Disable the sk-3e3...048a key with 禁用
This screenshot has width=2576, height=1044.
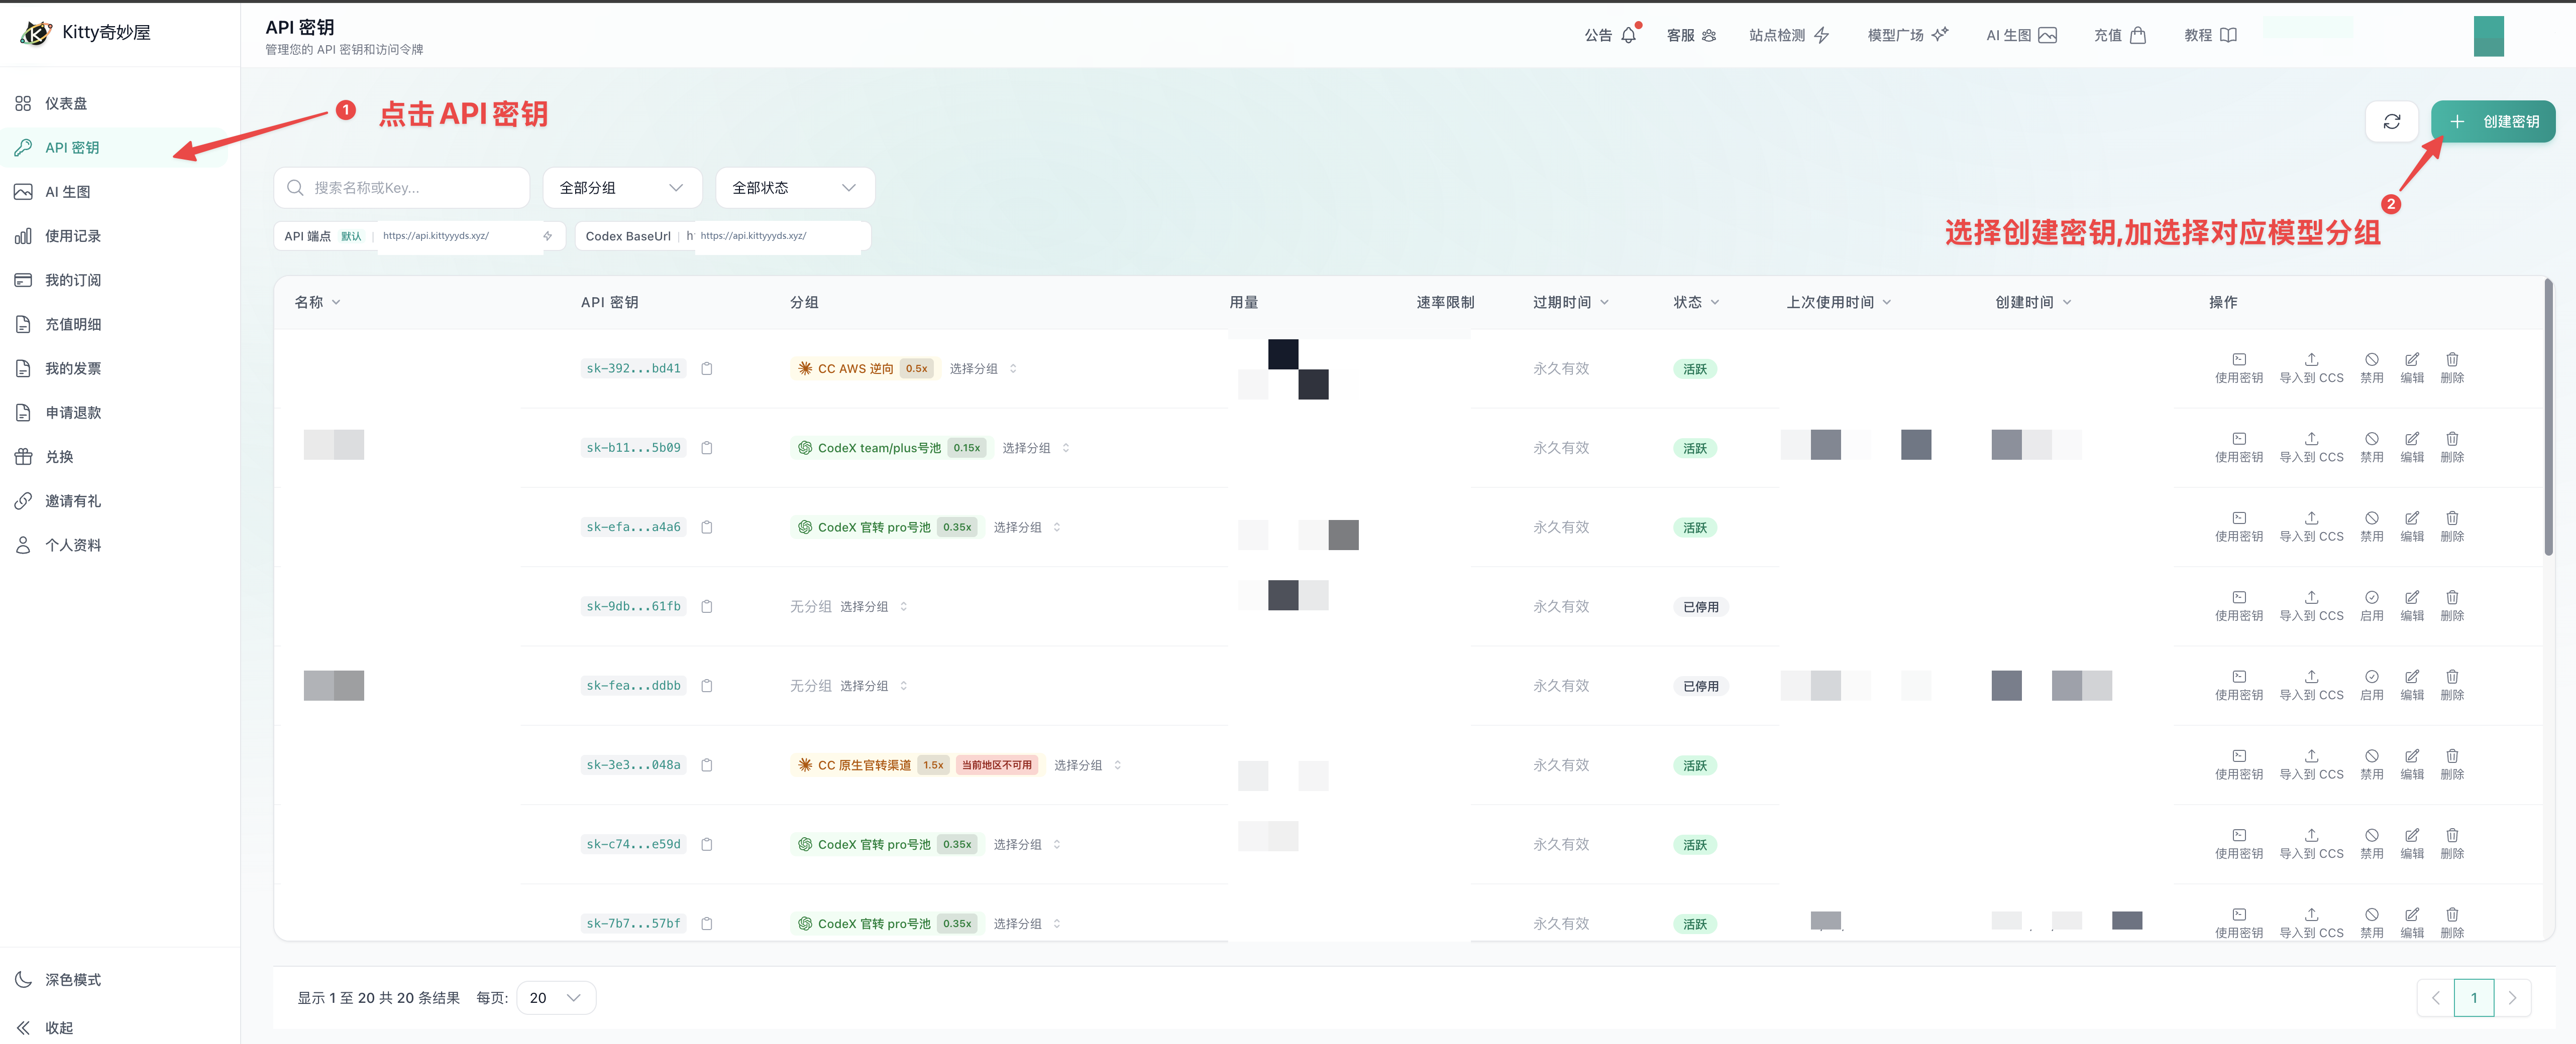pos(2371,765)
